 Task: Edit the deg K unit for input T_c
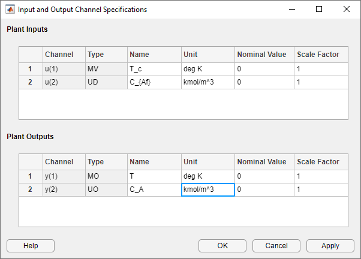point(208,69)
